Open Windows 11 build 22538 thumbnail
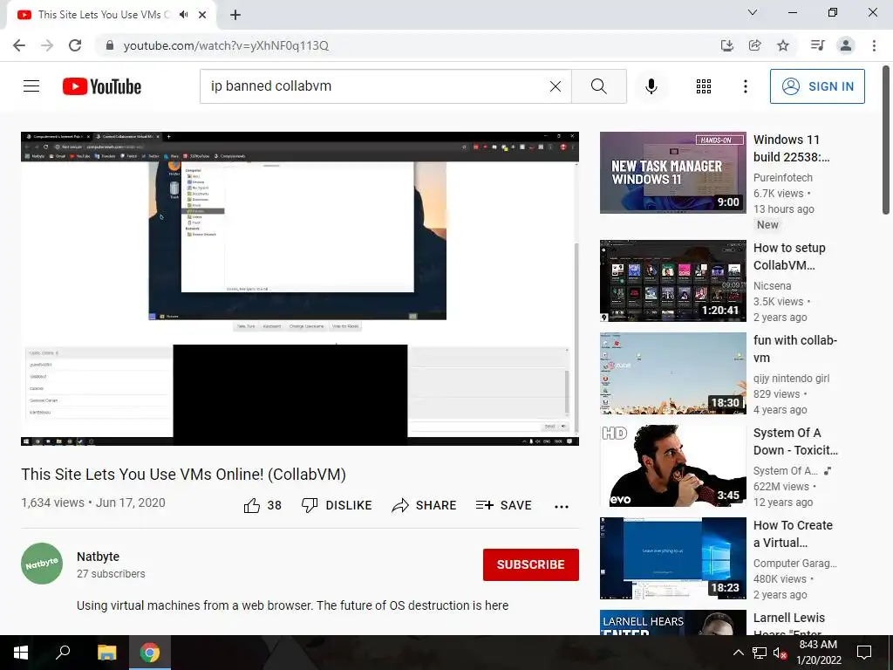This screenshot has height=670, width=893. 672,173
